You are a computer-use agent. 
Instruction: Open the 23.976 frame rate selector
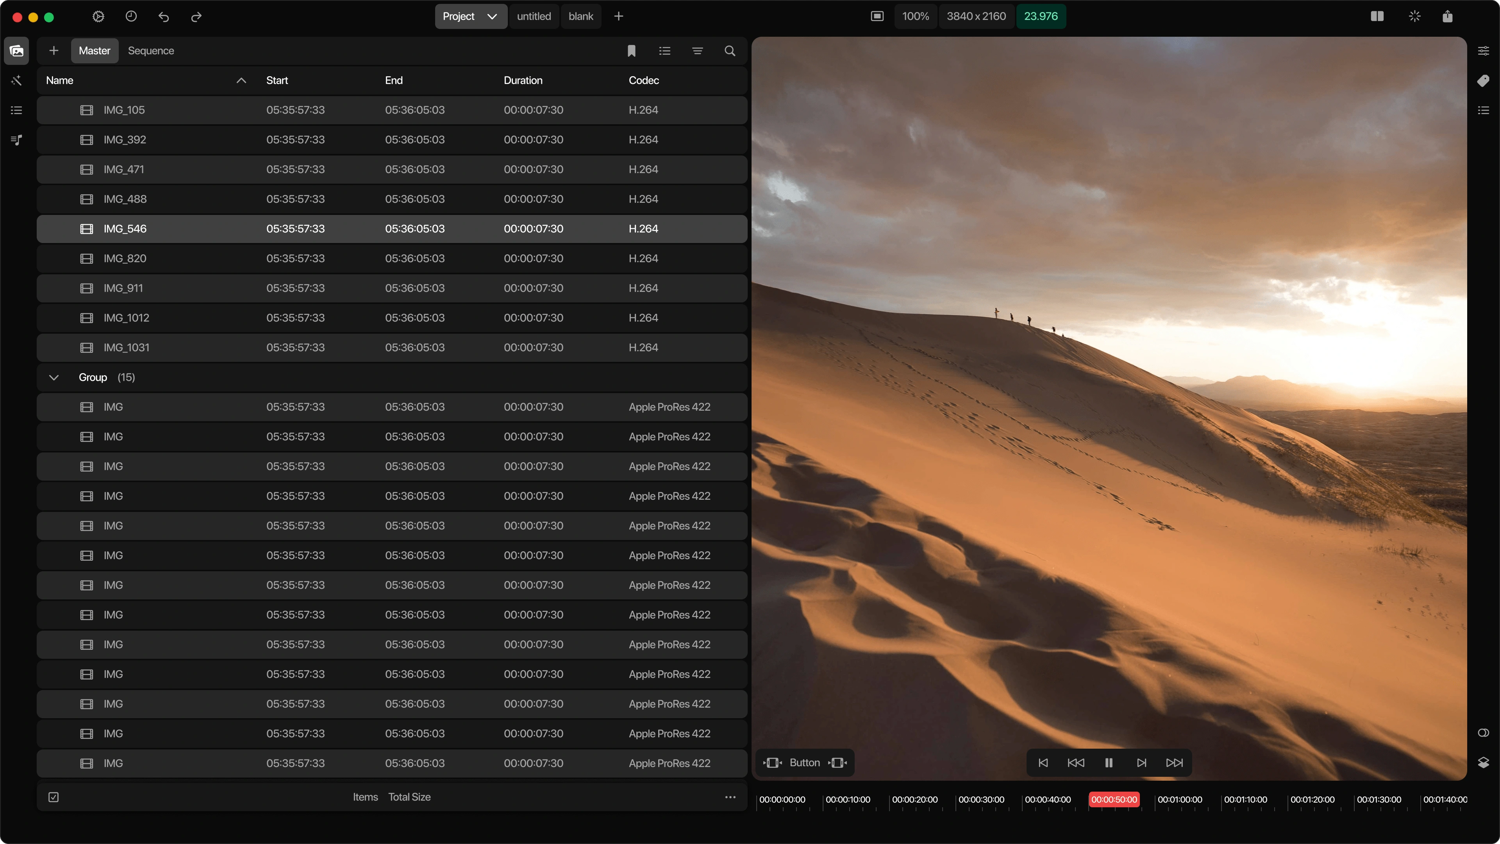point(1041,16)
